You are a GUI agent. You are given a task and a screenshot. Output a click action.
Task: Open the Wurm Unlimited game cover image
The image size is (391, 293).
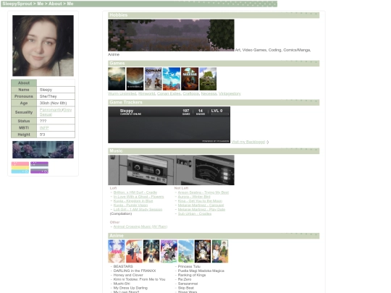pyautogui.click(x=117, y=79)
